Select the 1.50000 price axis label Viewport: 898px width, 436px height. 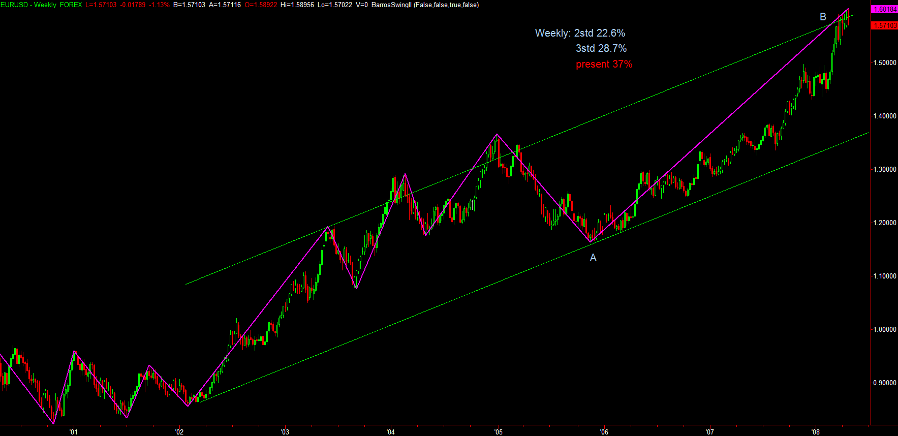(885, 63)
